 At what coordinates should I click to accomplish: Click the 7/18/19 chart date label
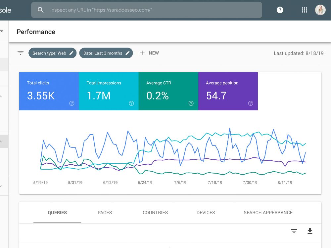pyautogui.click(x=215, y=183)
